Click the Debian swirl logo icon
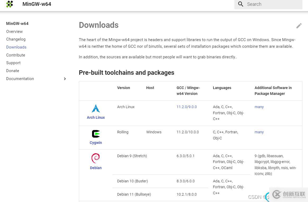The image size is (308, 202). click(96, 158)
